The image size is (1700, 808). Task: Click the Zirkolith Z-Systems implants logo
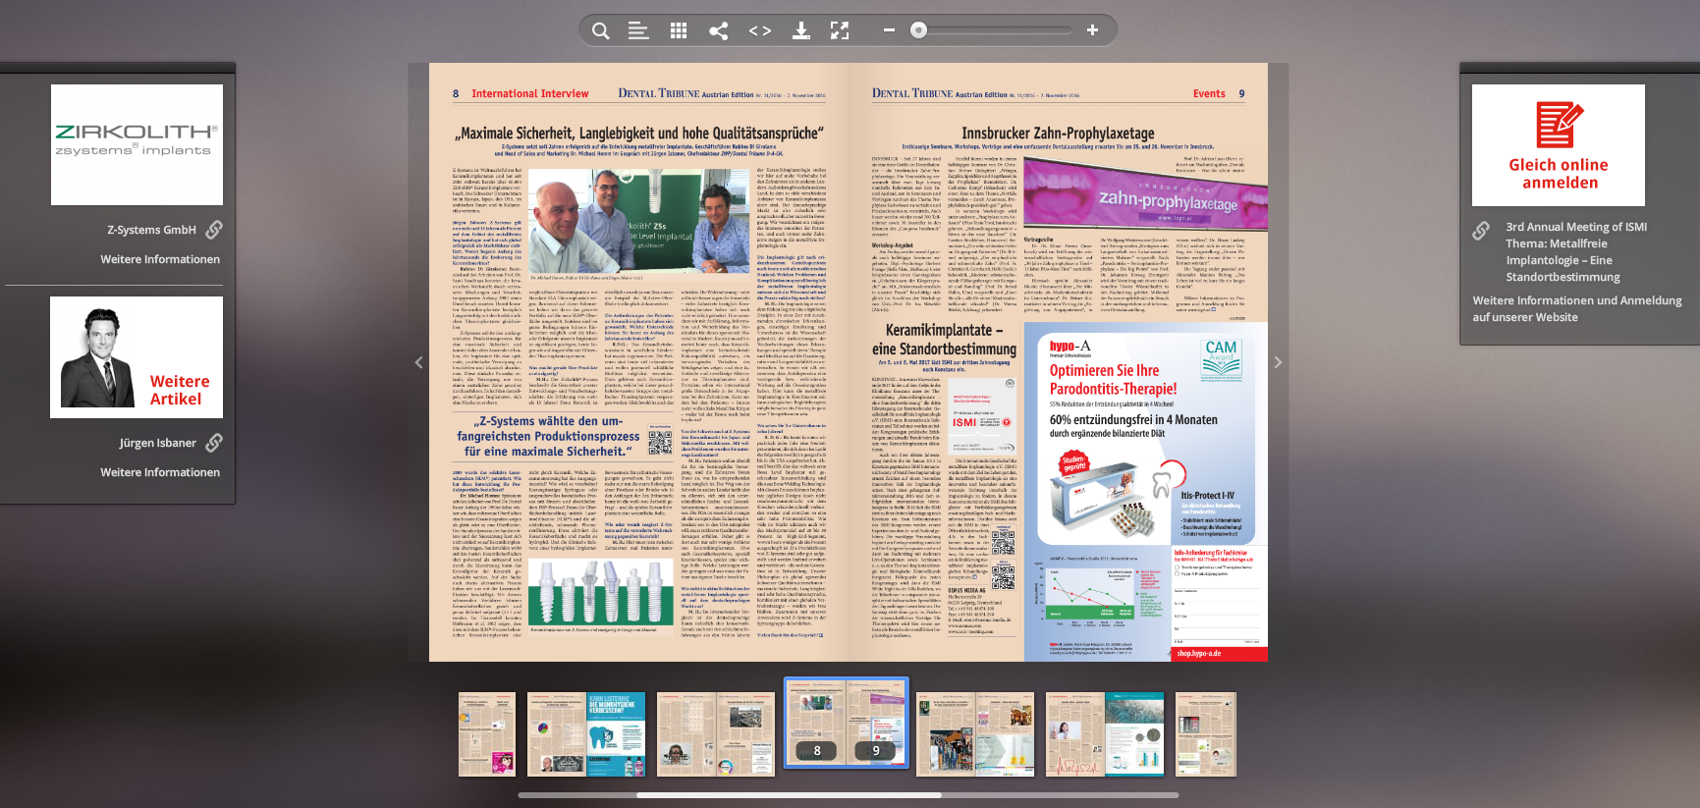[x=137, y=144]
